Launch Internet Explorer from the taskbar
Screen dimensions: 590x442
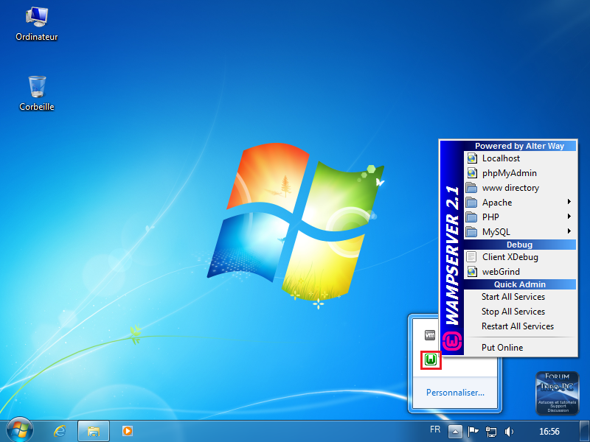pos(60,431)
